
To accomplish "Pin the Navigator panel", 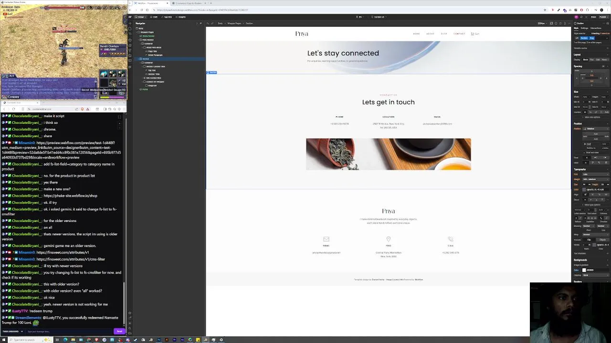I will coord(201,23).
